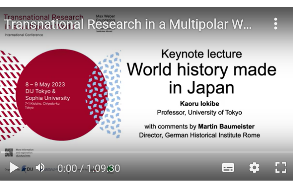Seek along the video progress bar
The height and width of the screenshot is (184, 293).
click(146, 152)
